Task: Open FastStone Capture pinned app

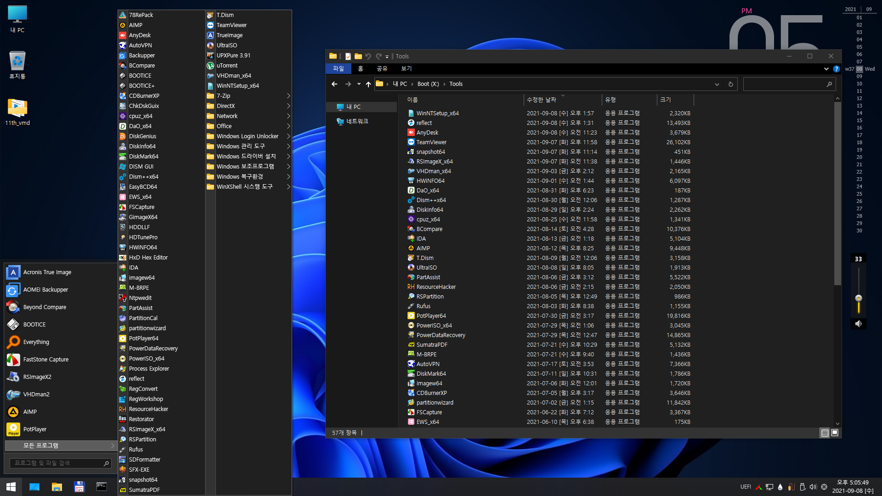Action: 60,360
